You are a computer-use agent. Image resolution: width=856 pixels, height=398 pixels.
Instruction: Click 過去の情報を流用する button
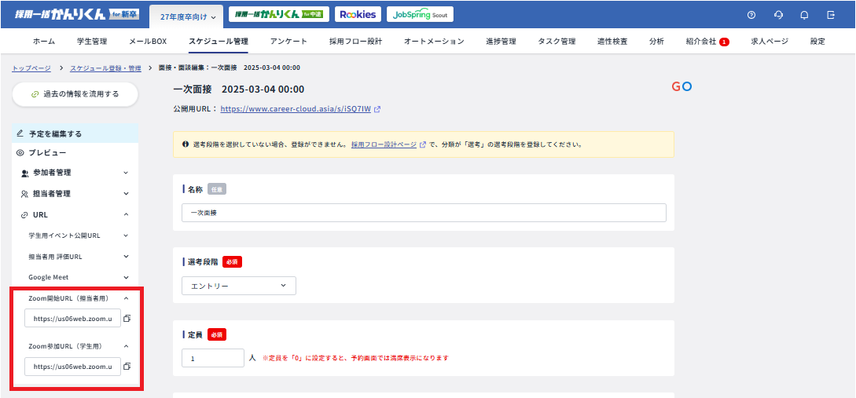tap(75, 94)
